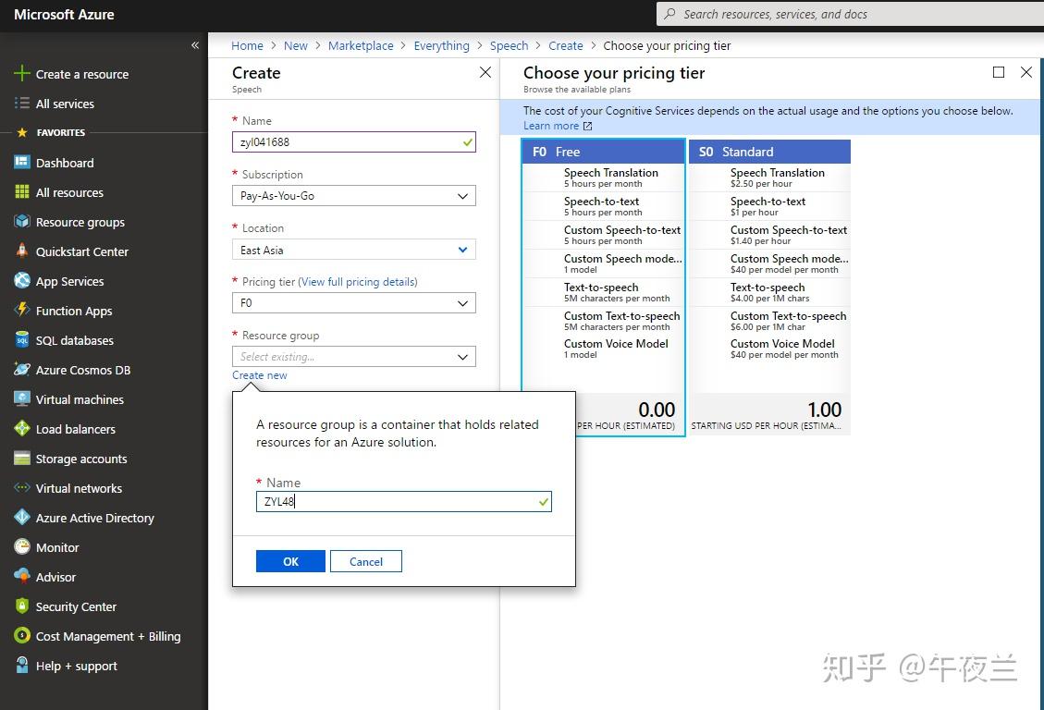Go to Speech breadcrumb

pyautogui.click(x=509, y=45)
